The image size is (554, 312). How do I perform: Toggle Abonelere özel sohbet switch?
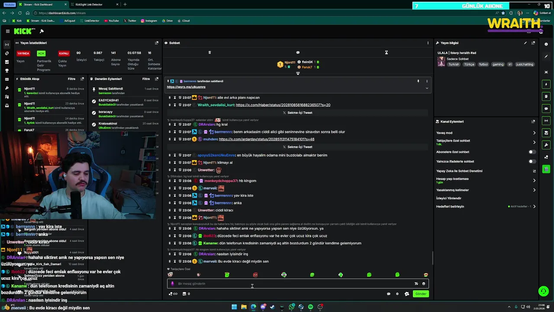tap(532, 152)
